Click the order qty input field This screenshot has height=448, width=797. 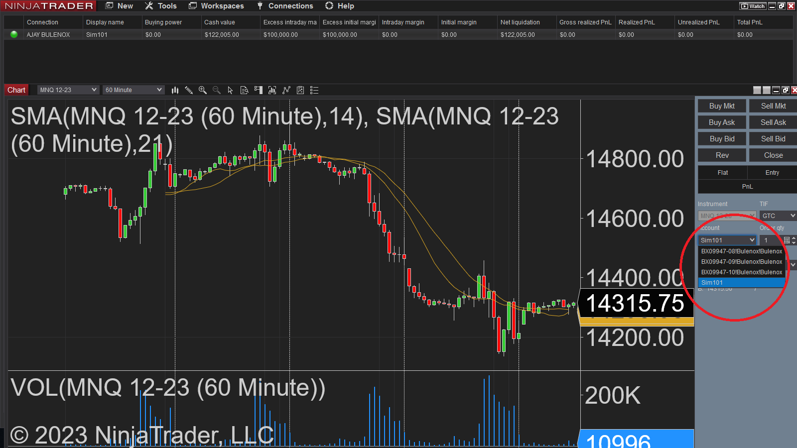[x=771, y=240]
